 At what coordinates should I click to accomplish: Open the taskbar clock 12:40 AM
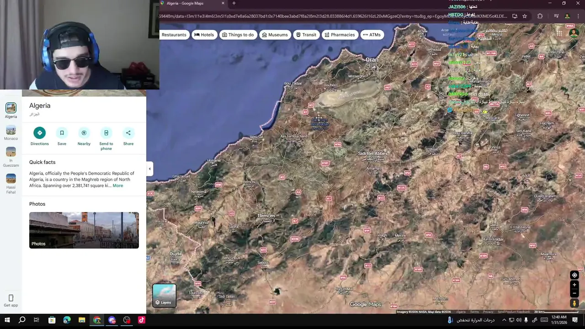(559, 320)
